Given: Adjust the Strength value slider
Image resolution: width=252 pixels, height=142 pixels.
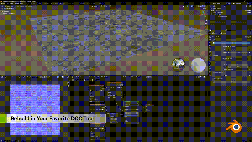Looking at the screenshot, I should point(239,52).
